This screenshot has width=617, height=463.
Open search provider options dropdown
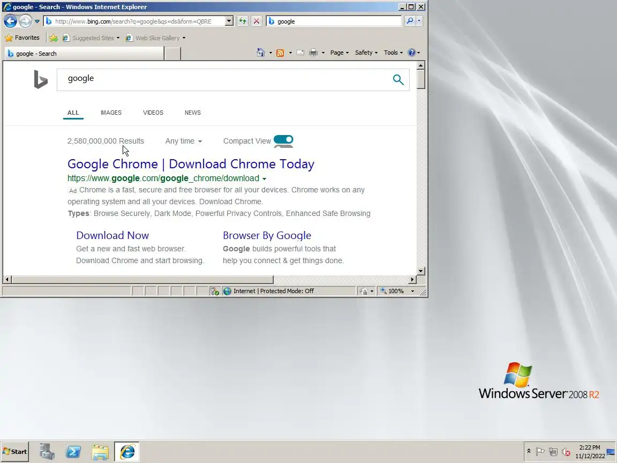coord(419,21)
